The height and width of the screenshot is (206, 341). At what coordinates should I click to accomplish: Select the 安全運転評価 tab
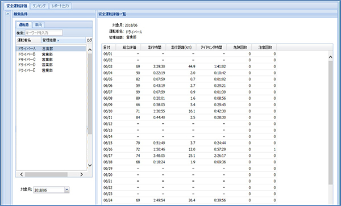pyautogui.click(x=17, y=6)
